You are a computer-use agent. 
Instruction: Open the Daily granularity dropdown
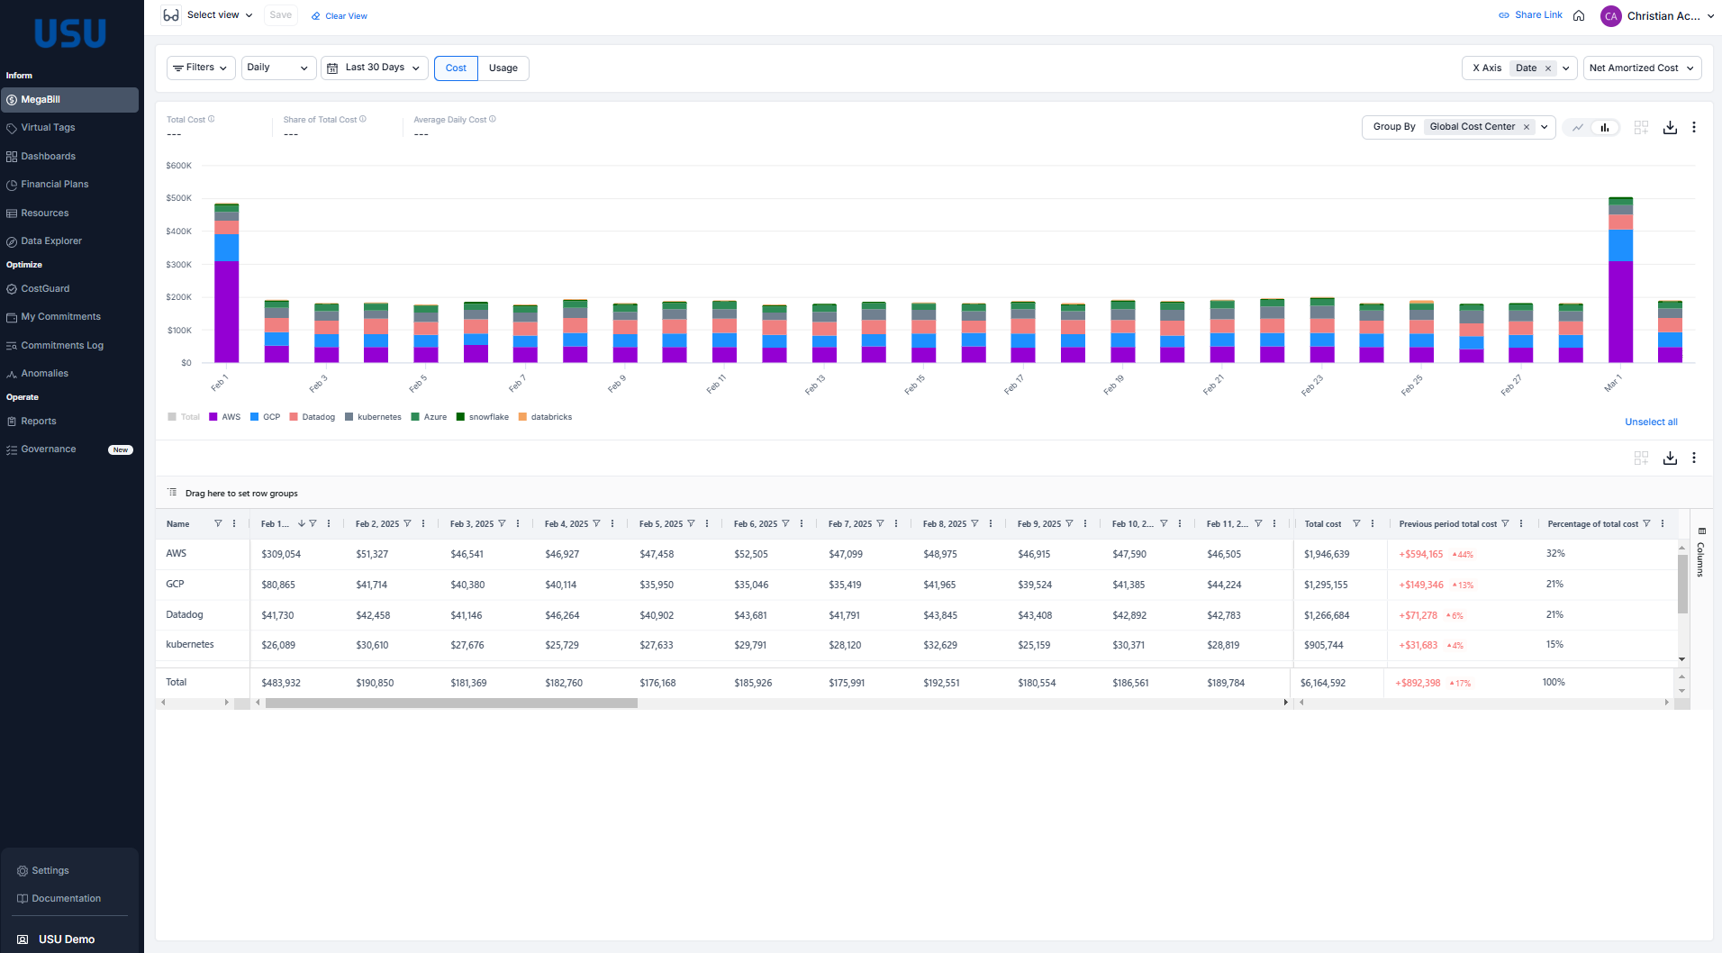point(278,68)
